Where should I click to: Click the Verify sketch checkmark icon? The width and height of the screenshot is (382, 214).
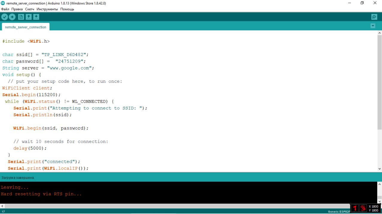click(x=4, y=17)
